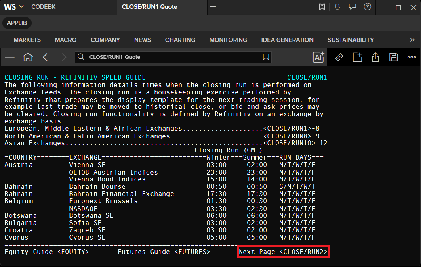Open the SUSTAINABILITY menu
421x267 pixels.
[351, 40]
